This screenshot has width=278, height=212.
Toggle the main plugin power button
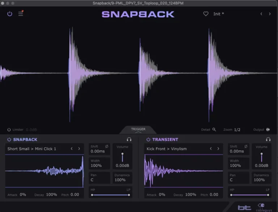coord(10,14)
